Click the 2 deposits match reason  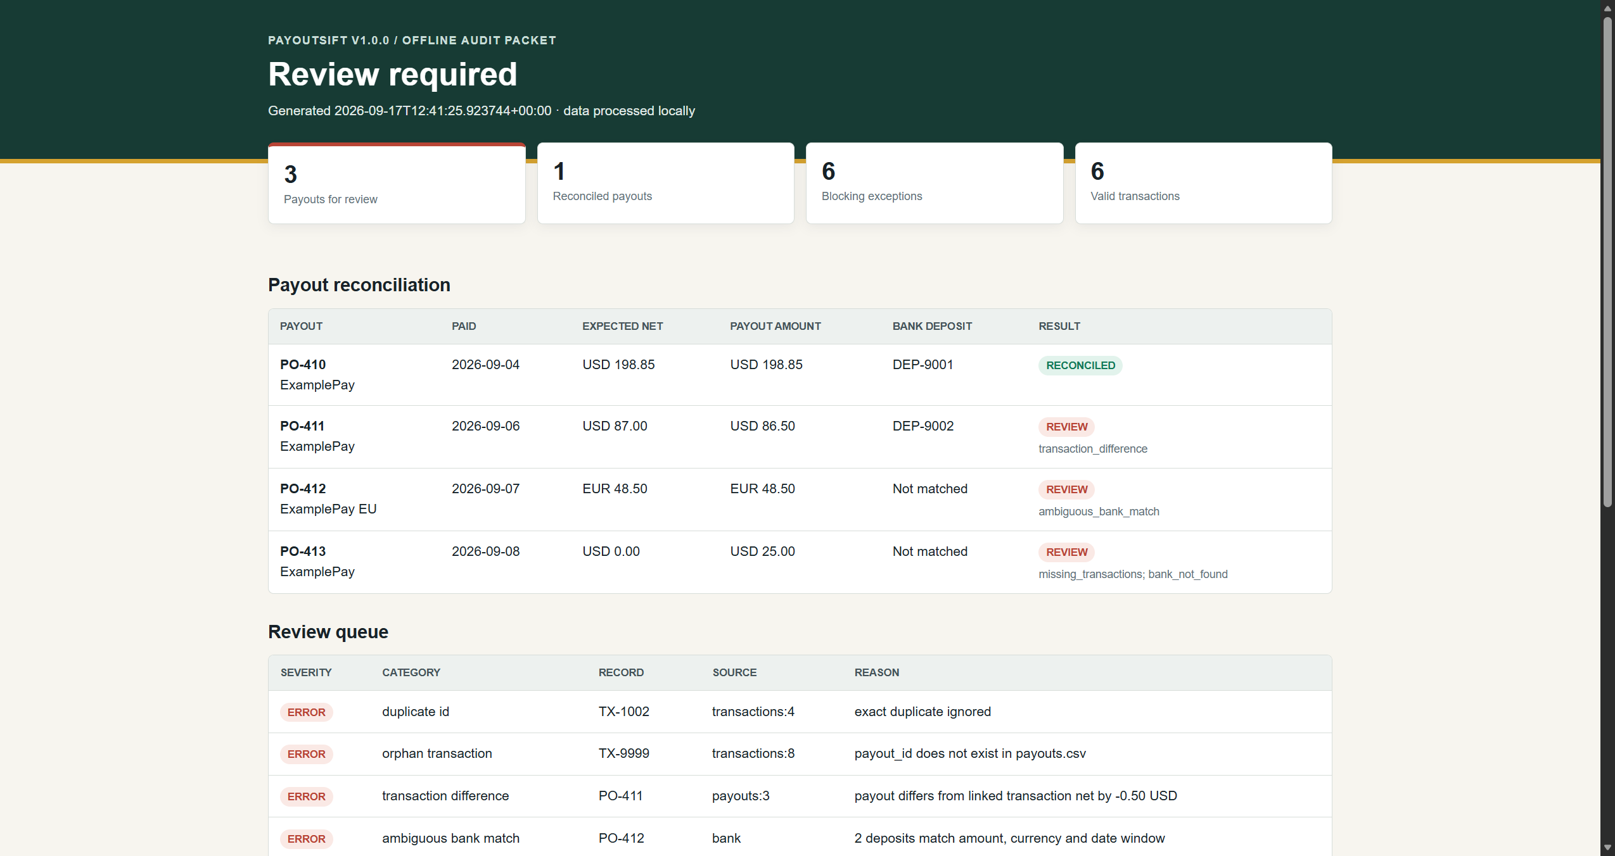click(1009, 838)
